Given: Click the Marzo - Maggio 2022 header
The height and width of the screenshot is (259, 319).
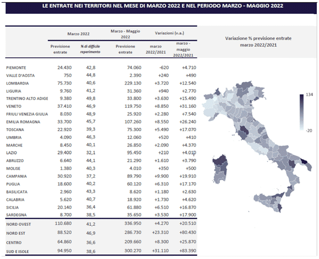Looking at the screenshot, I should [125, 34].
